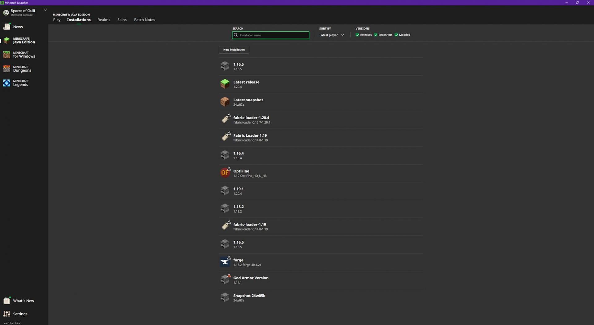This screenshot has width=594, height=325.
Task: Click the furnace icon for 1.16.4
Action: 225,155
